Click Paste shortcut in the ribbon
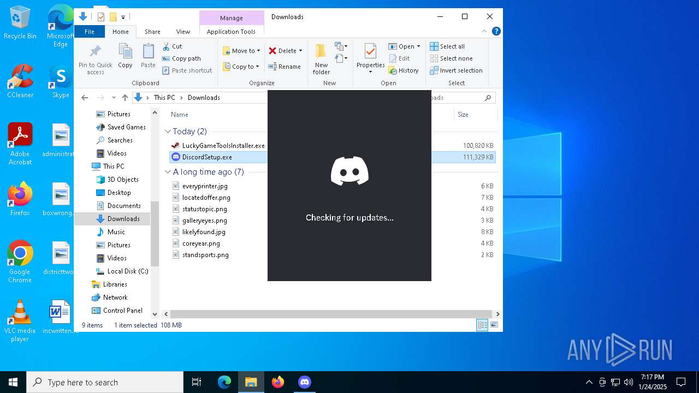Viewport: 699px width, 393px height. tap(187, 70)
